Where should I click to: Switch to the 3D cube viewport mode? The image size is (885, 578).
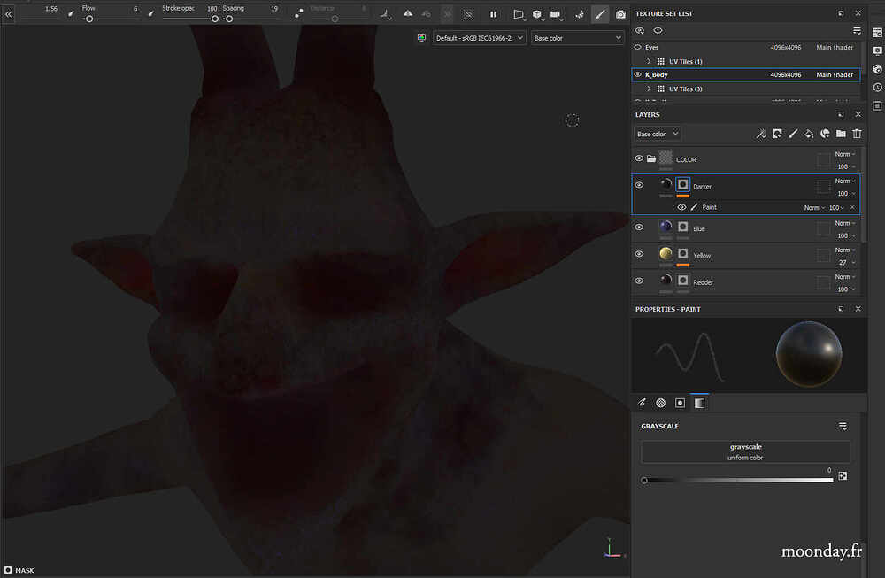[537, 14]
